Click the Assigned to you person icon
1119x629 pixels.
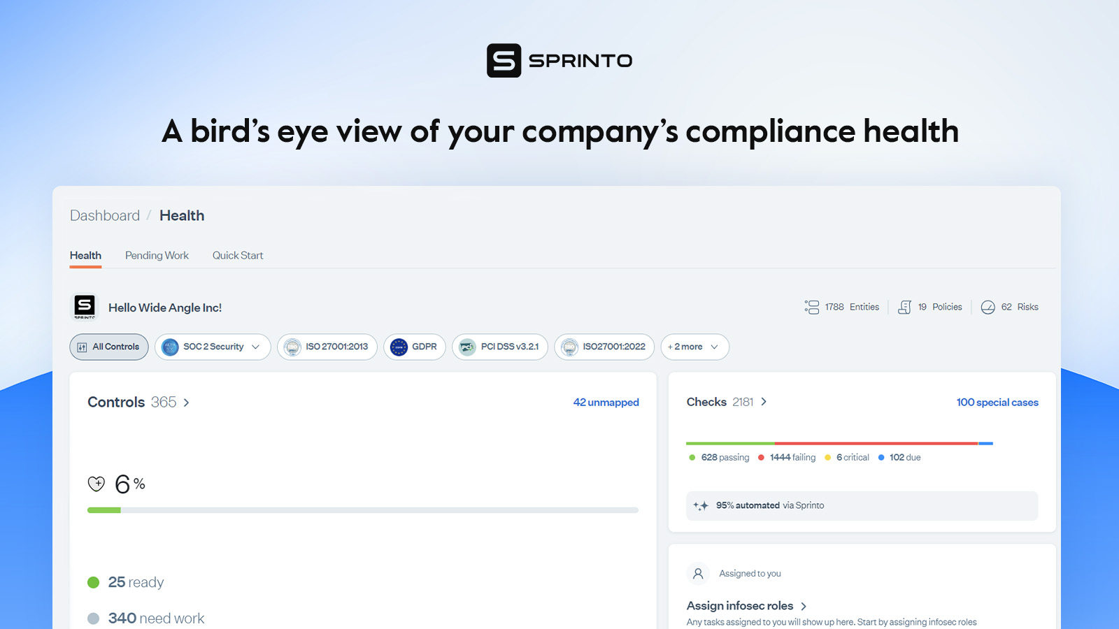[x=698, y=574]
